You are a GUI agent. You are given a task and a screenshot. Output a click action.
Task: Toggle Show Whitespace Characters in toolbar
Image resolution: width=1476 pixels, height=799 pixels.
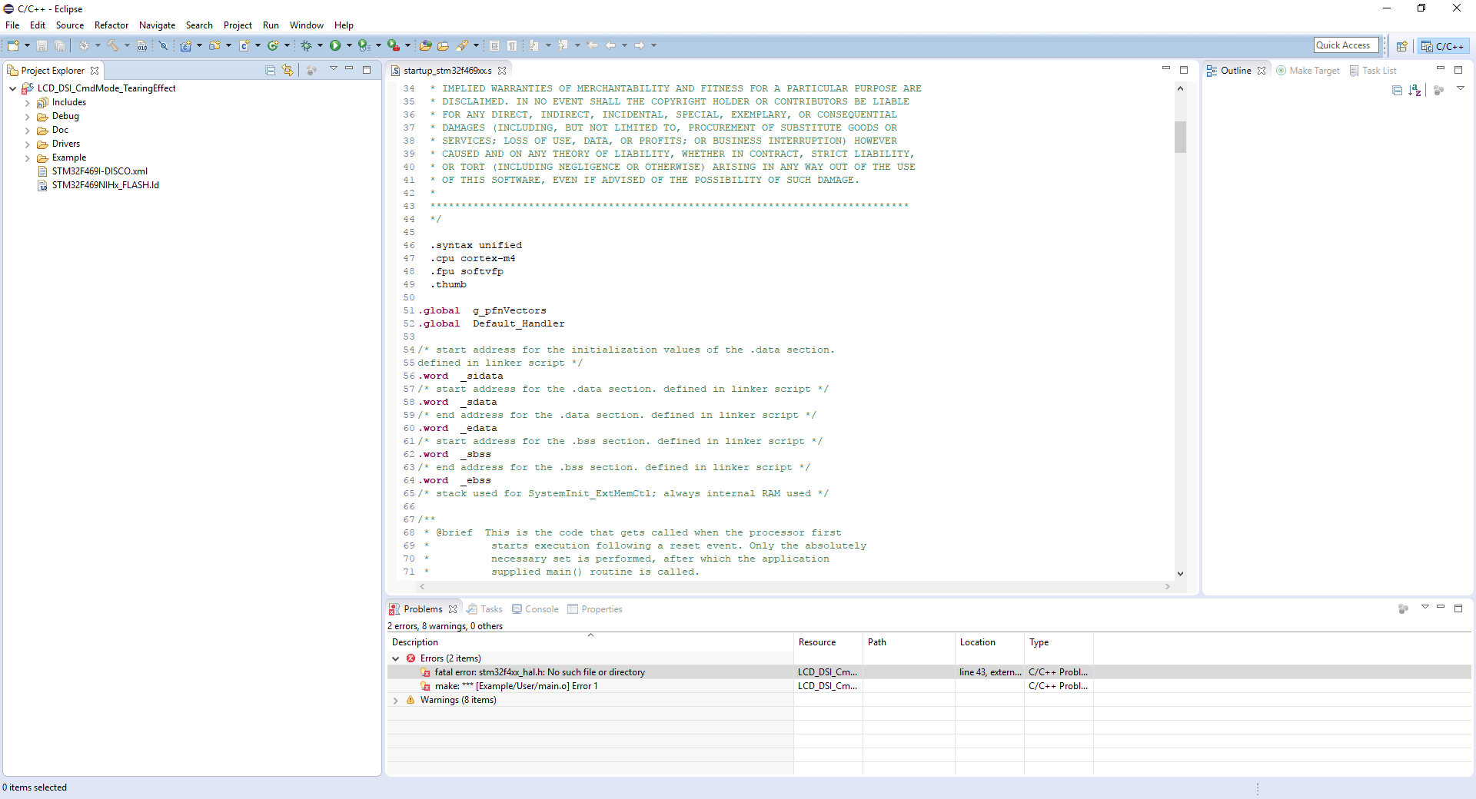(511, 46)
